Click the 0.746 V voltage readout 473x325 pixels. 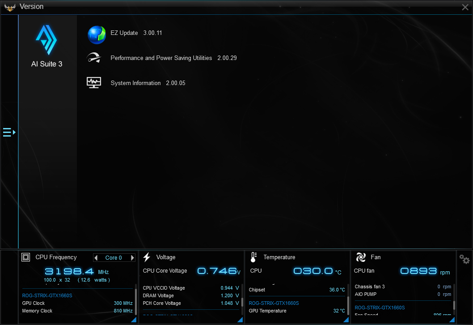point(219,271)
